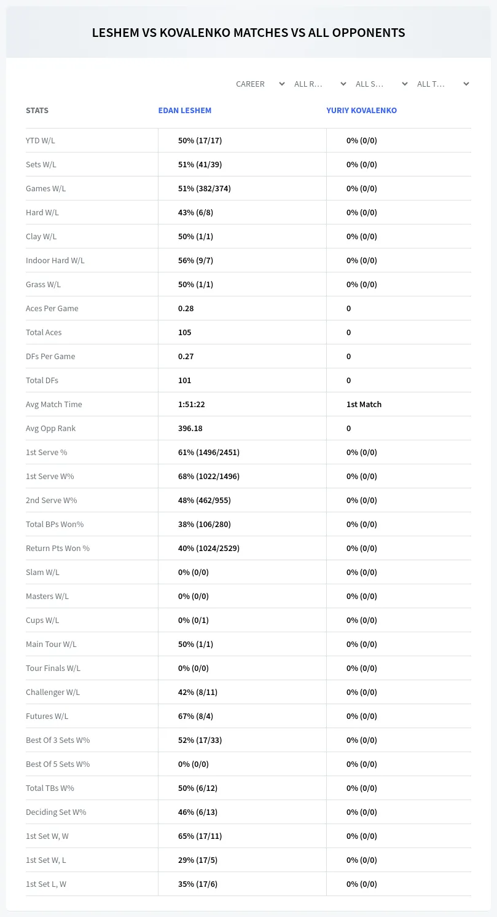Select the Challenger W/L row label

[x=53, y=692]
